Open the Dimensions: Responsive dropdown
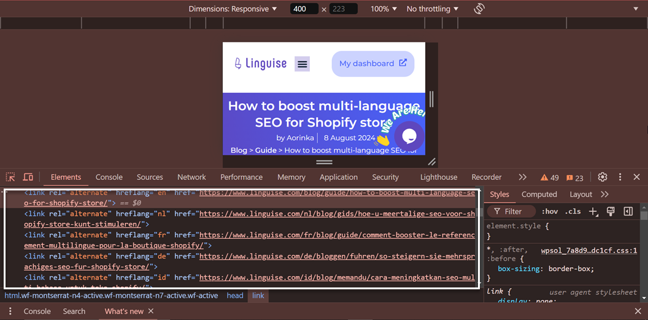 (233, 9)
